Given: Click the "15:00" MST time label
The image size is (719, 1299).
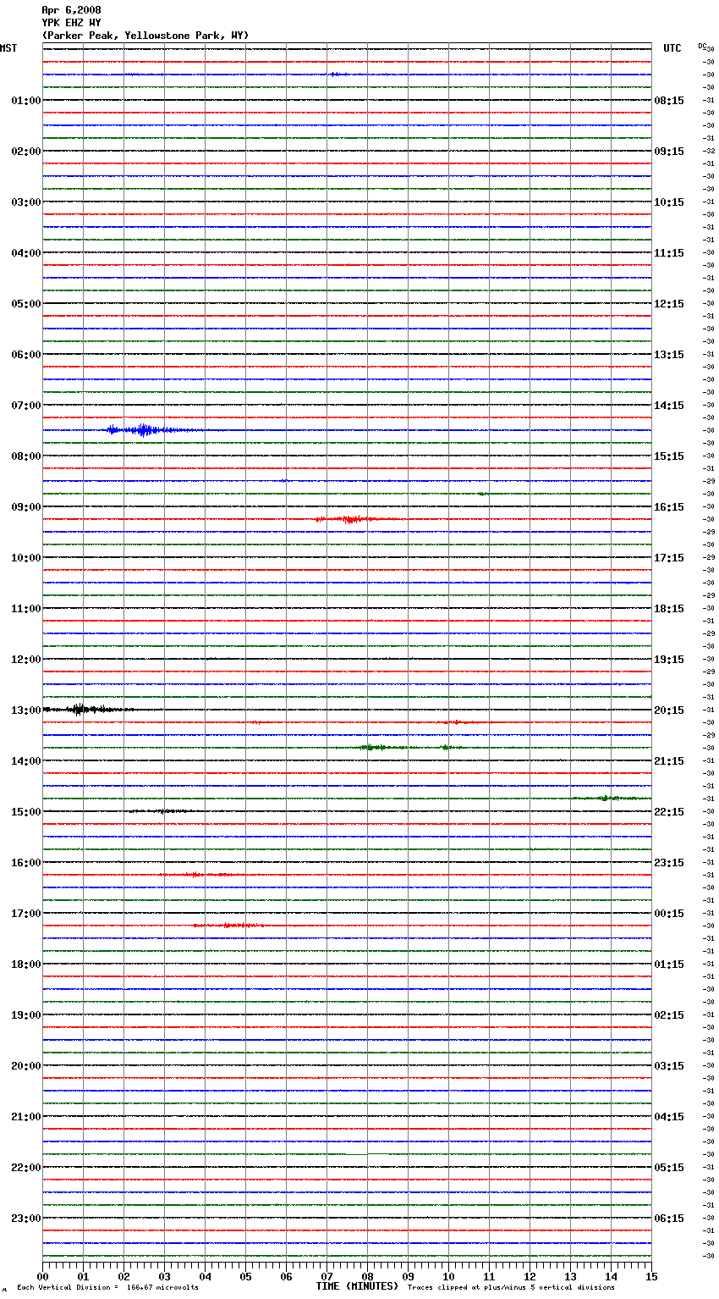Looking at the screenshot, I should click(x=26, y=812).
